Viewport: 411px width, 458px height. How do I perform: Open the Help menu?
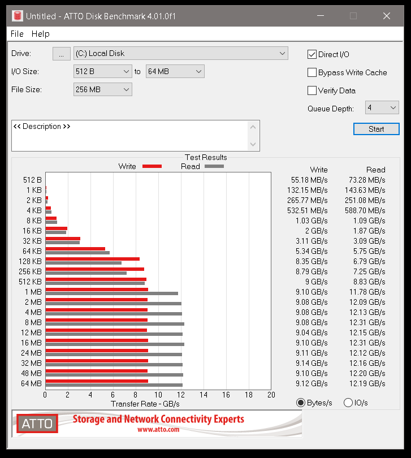tap(40, 34)
